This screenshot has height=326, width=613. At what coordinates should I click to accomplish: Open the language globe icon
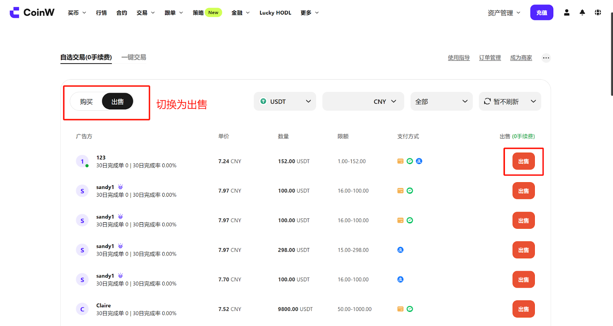coord(598,13)
